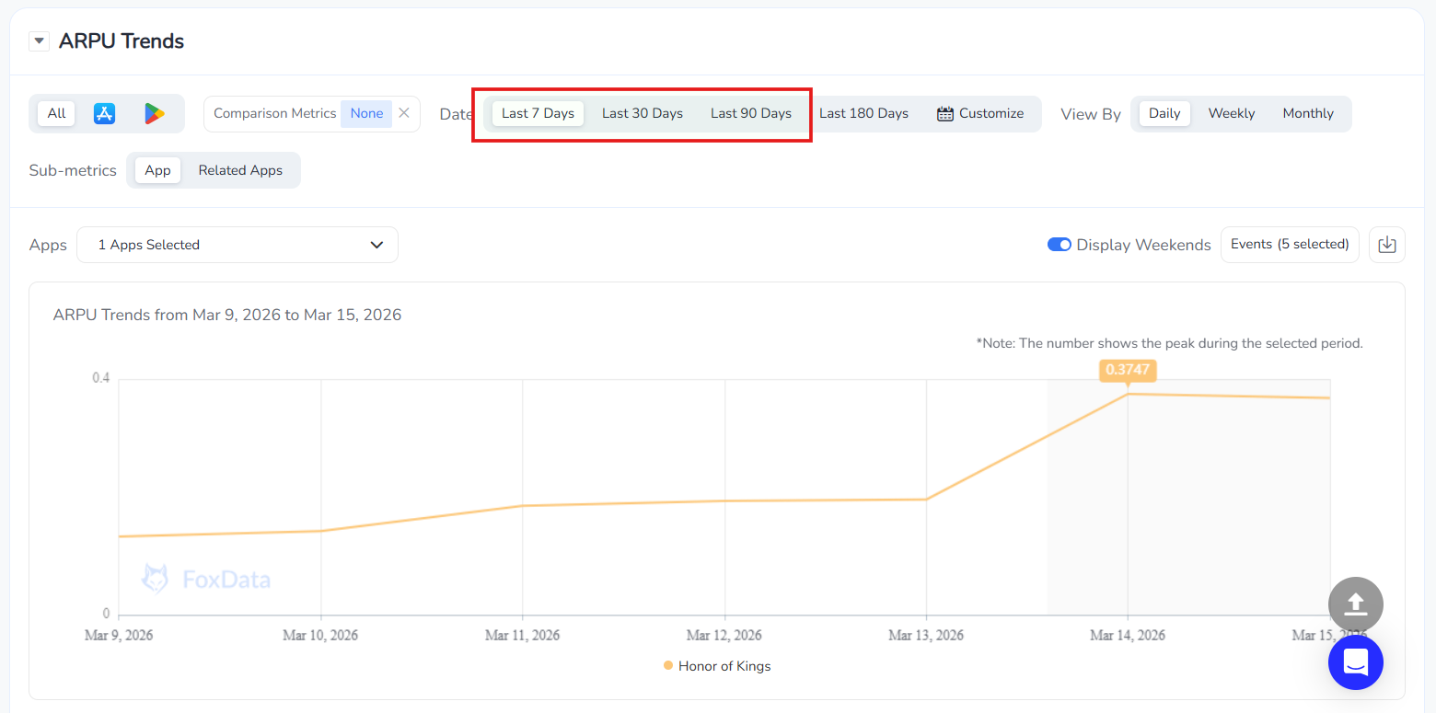The height and width of the screenshot is (713, 1436).
Task: Set view to Monthly
Action: (1307, 113)
